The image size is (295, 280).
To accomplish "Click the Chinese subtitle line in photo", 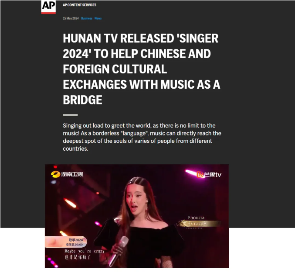I will coord(78,257).
